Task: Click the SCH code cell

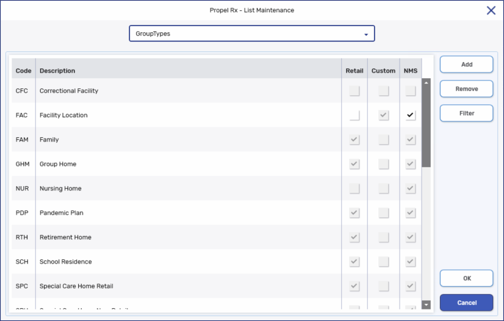Action: click(23, 262)
